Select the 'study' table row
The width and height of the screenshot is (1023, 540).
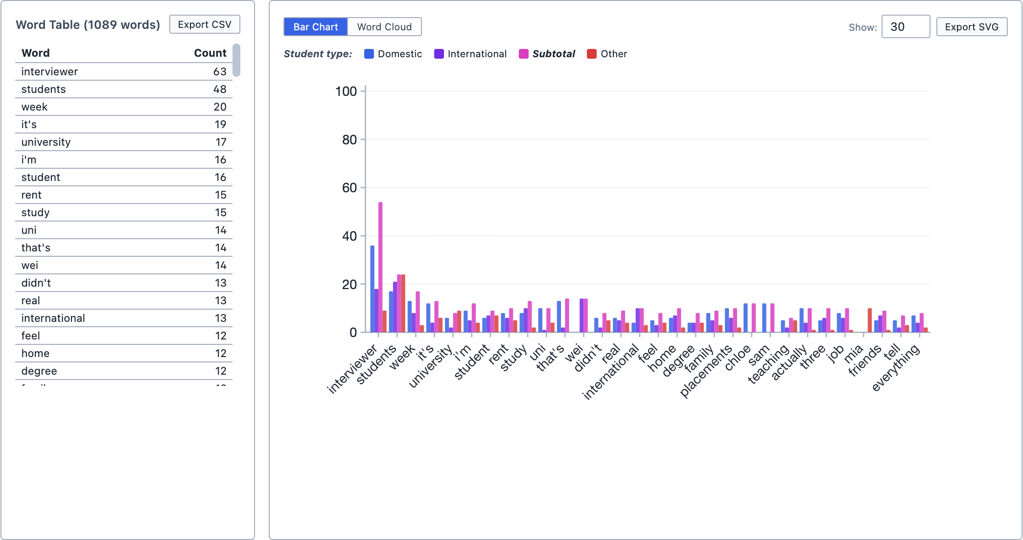(124, 212)
